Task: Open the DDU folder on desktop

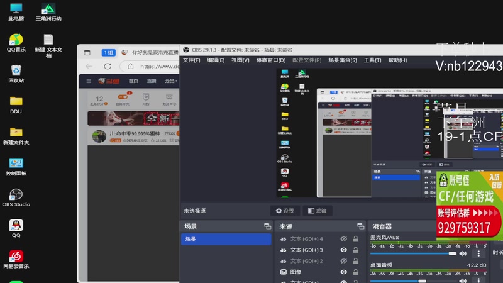Action: (x=16, y=104)
